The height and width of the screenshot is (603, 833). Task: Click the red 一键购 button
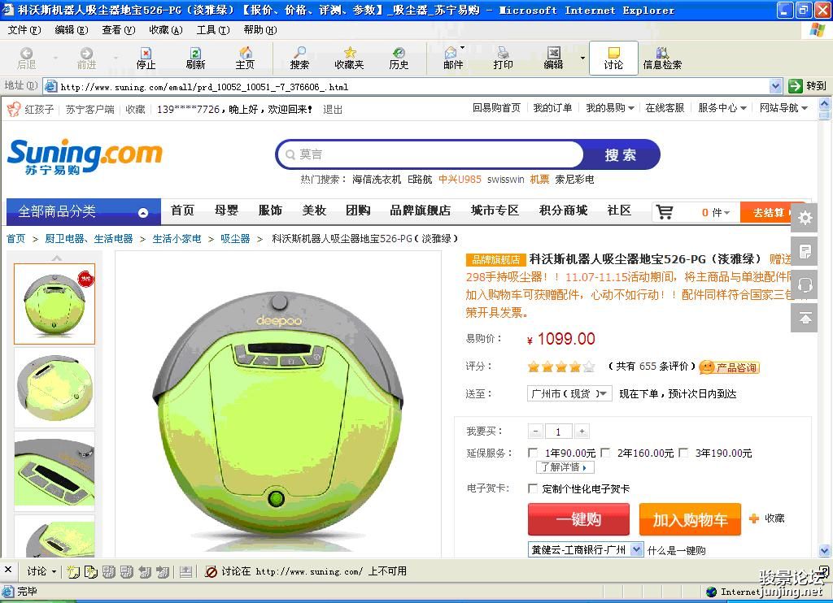tap(578, 519)
